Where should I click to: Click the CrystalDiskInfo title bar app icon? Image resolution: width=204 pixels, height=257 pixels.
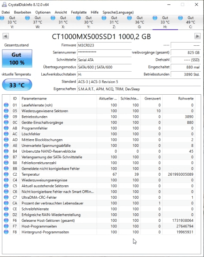pyautogui.click(x=4, y=4)
